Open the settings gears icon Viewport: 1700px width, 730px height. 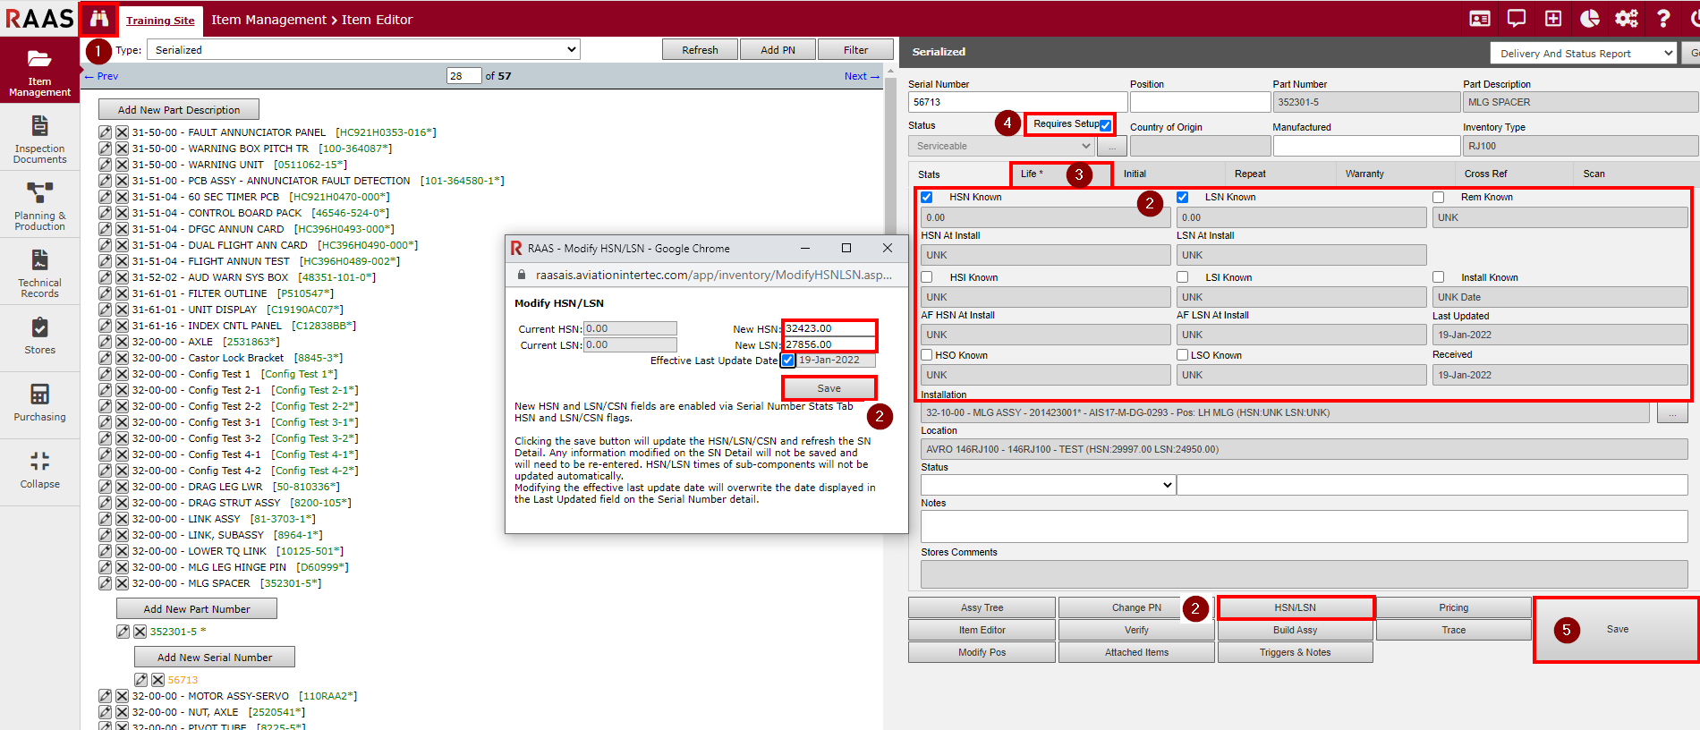point(1626,19)
